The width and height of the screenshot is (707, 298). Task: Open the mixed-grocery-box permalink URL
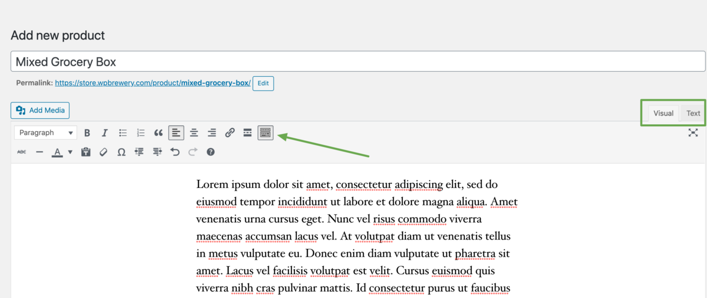click(153, 83)
